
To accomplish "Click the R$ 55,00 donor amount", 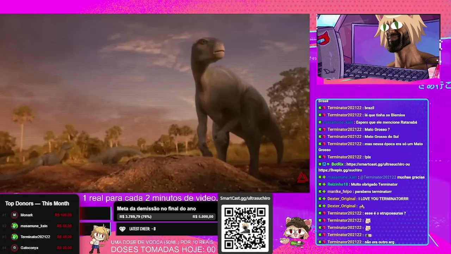I will 64,226.
